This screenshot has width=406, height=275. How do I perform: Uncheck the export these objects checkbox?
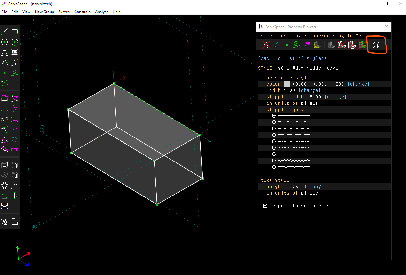point(265,205)
